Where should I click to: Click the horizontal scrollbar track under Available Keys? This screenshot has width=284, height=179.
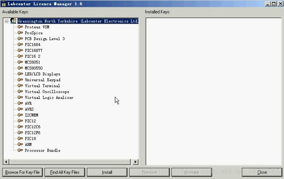(70, 162)
